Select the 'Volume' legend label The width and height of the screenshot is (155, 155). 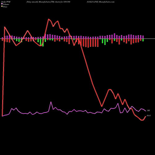[6, 4]
